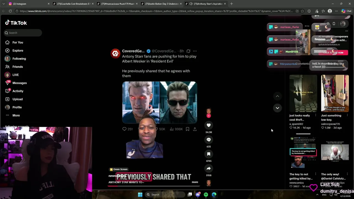Image resolution: width=354 pixels, height=199 pixels.
Task: Open Messages inbox
Action: click(x=19, y=83)
